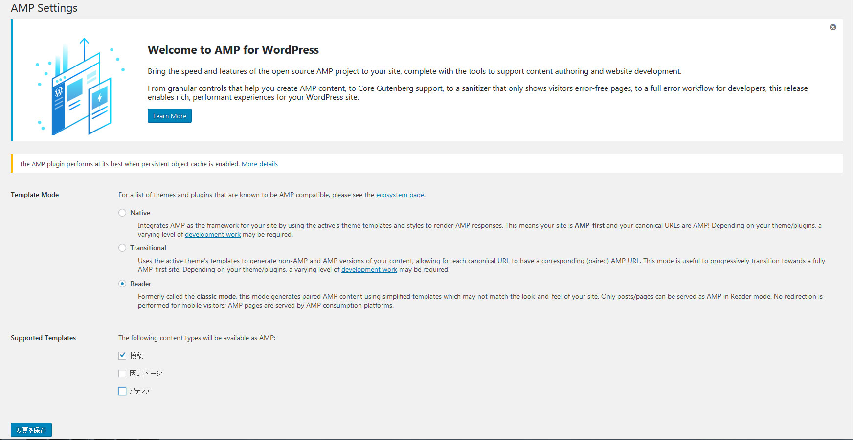This screenshot has width=853, height=440.
Task: Click the Learn More button
Action: click(170, 116)
